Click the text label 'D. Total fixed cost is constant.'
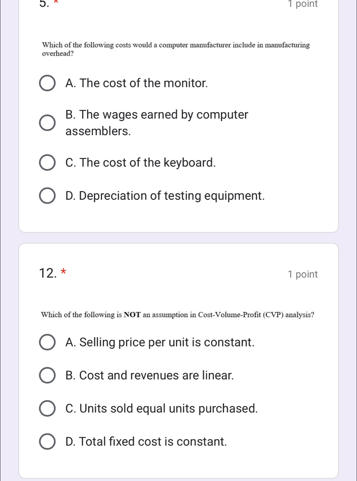This screenshot has height=481, width=357. 146,442
